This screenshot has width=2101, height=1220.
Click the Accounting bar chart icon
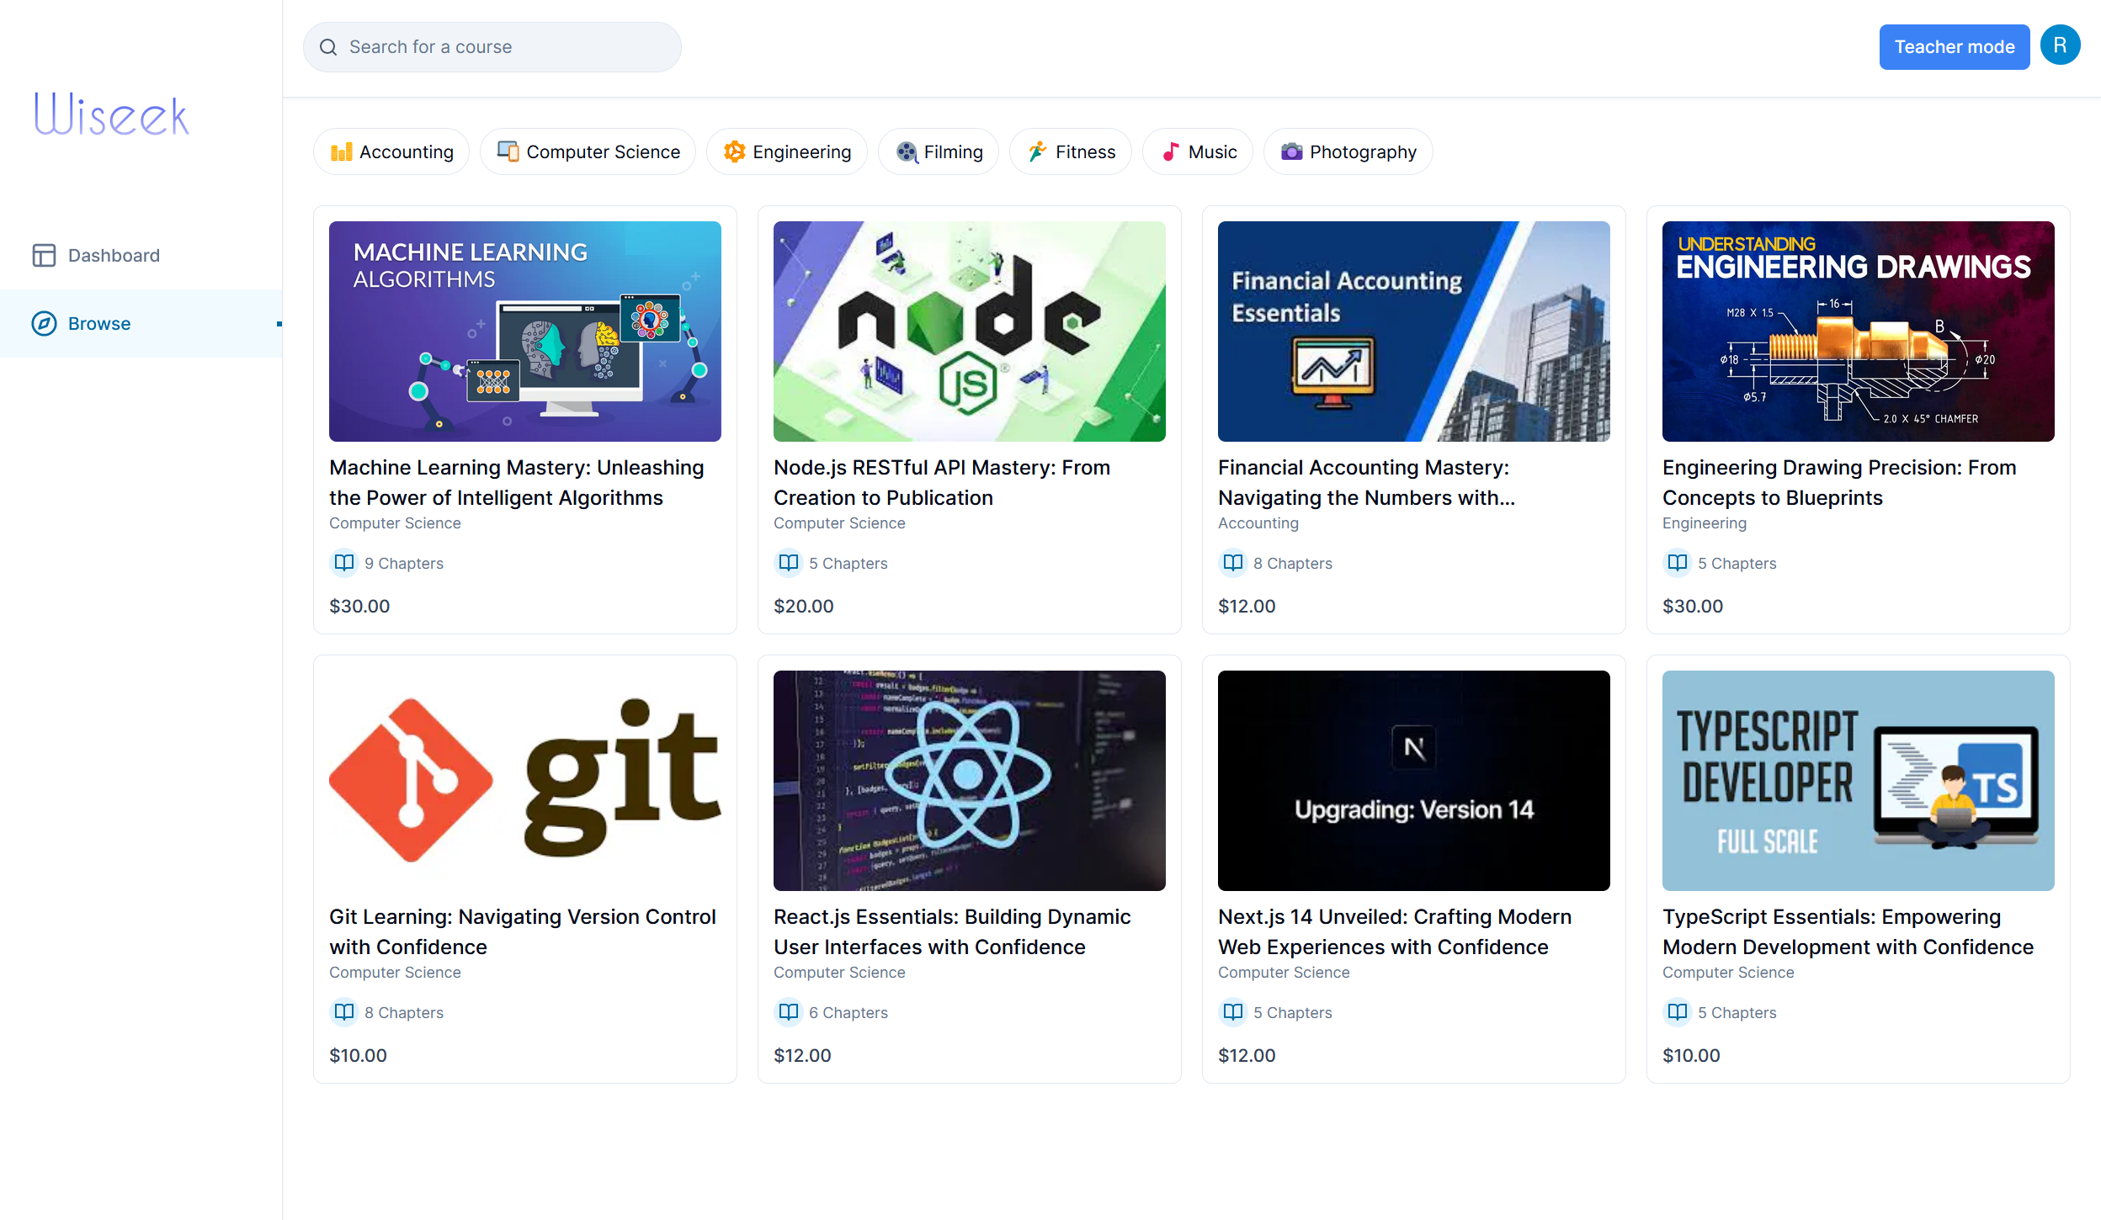click(x=341, y=151)
